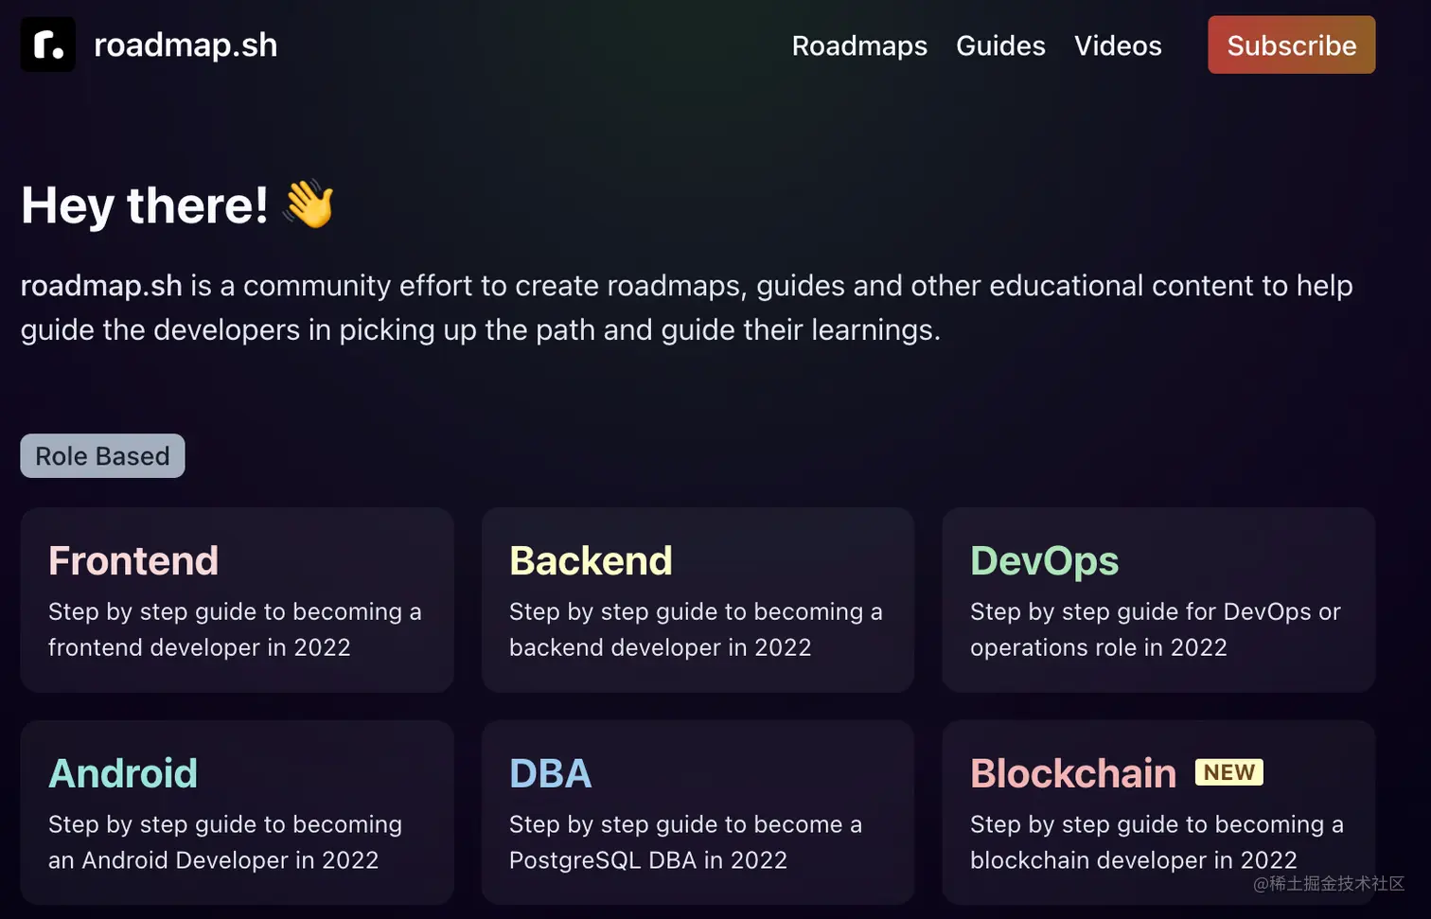Click the bold roadmap.sh text in intro
Image resolution: width=1431 pixels, height=919 pixels.
pyautogui.click(x=101, y=286)
